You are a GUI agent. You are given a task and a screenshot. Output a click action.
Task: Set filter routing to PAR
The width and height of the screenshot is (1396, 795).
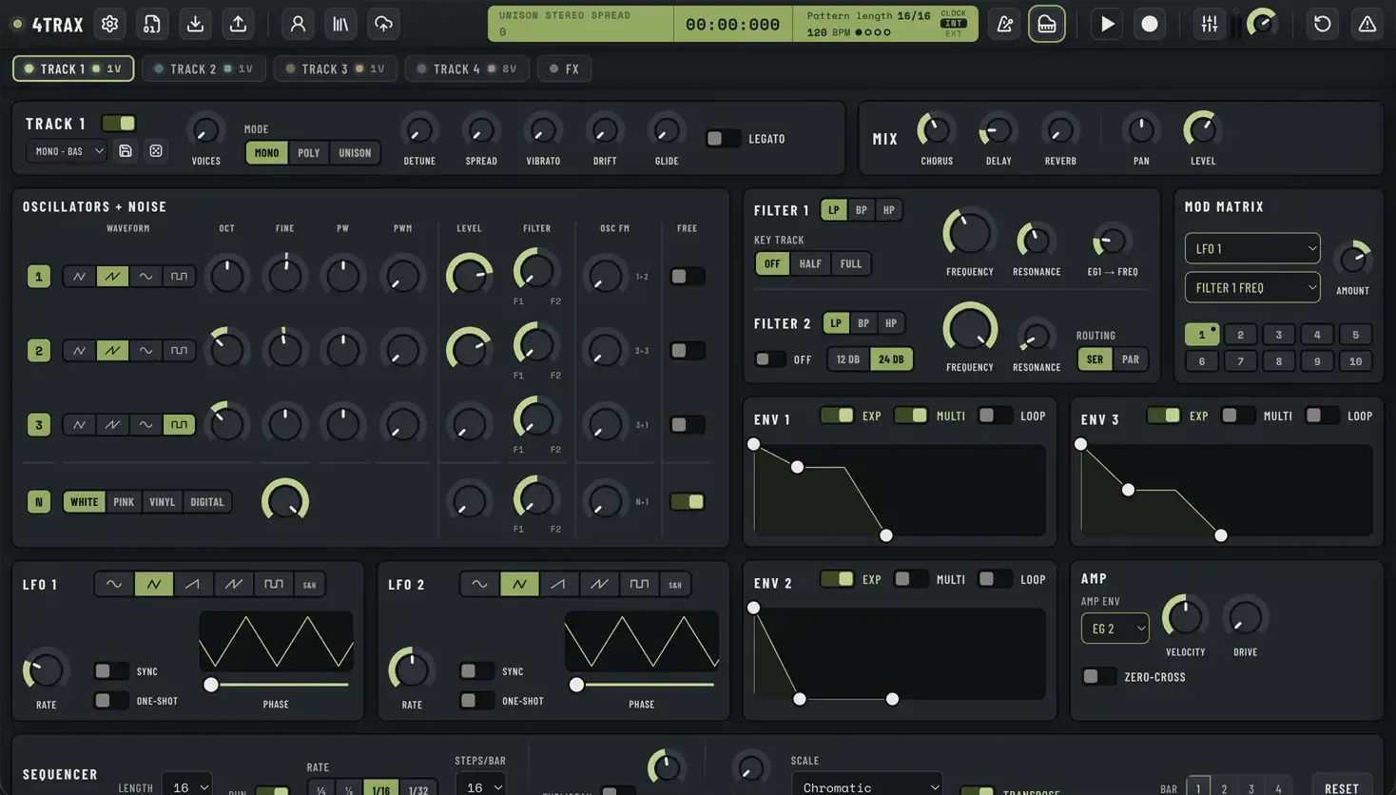1130,359
